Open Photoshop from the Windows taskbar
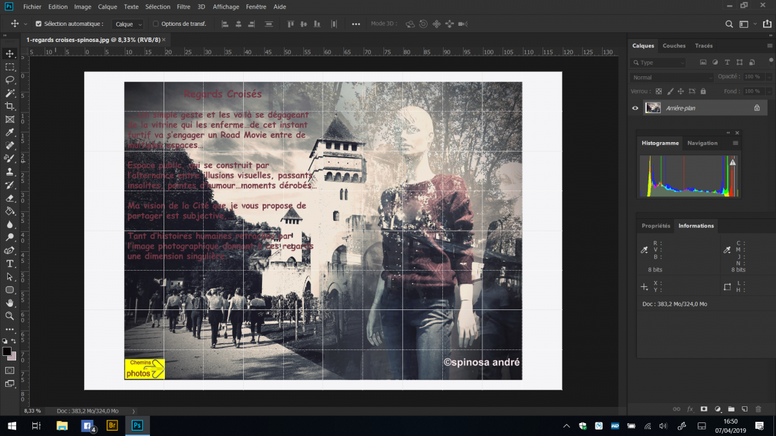776x436 pixels. tap(137, 426)
